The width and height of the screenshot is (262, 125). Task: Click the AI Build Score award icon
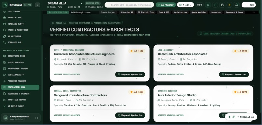tap(4, 106)
